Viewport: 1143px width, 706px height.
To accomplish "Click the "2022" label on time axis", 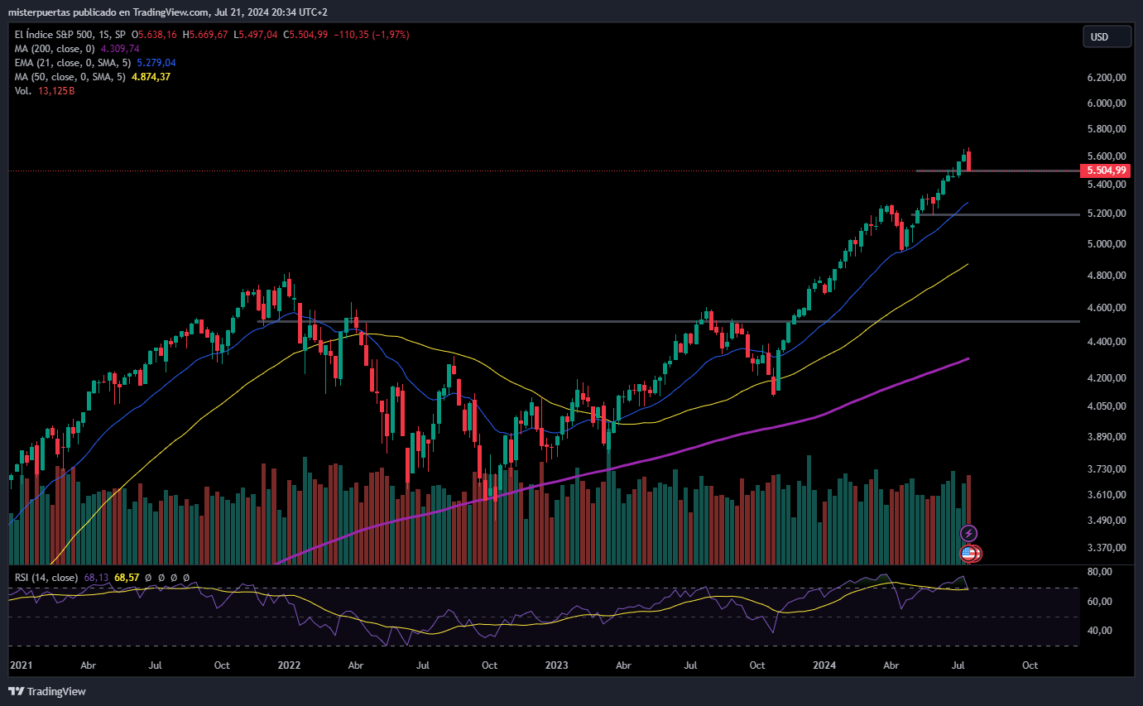I will 289,665.
